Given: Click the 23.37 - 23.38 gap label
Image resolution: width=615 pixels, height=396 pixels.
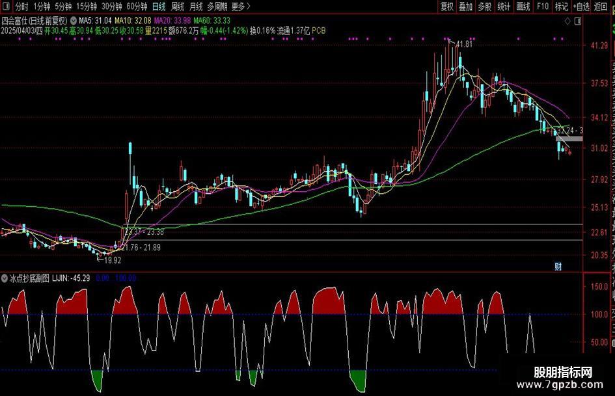Looking at the screenshot, I should coord(144,231).
